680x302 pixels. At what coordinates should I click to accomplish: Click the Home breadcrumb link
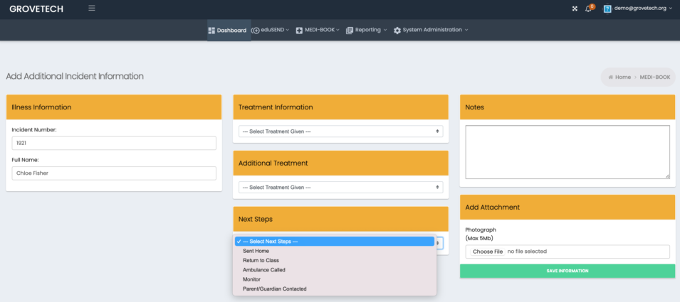coord(622,77)
